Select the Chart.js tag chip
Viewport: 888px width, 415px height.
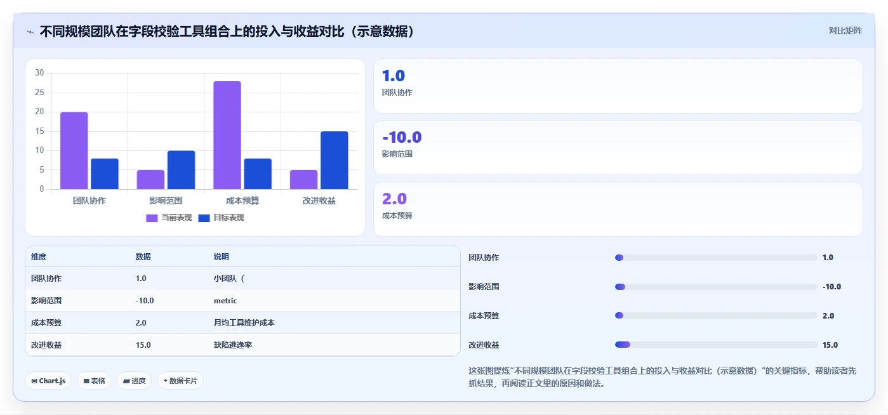tap(49, 381)
